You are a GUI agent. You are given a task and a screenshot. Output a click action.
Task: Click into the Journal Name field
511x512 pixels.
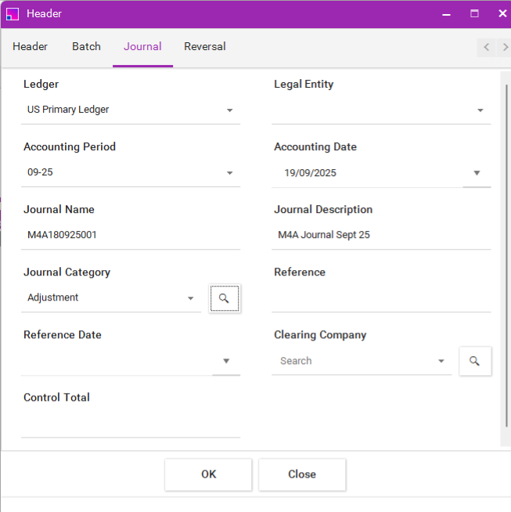(x=130, y=235)
